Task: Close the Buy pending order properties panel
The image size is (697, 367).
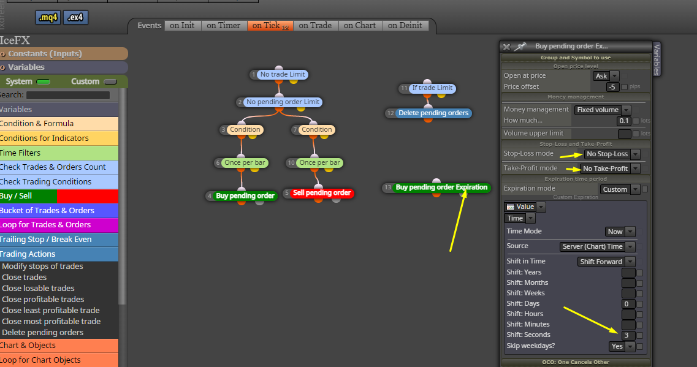Action: pos(506,47)
